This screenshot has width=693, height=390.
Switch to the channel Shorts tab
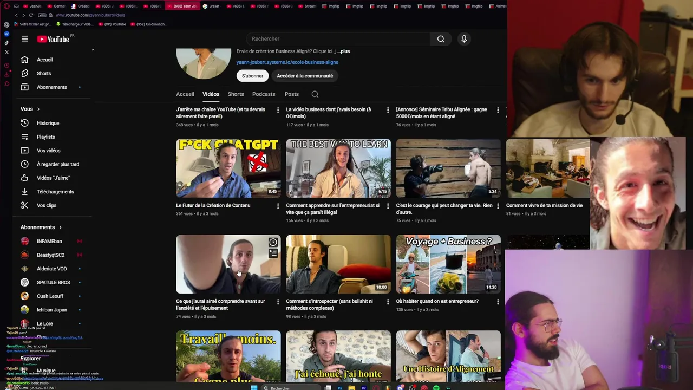pyautogui.click(x=236, y=94)
